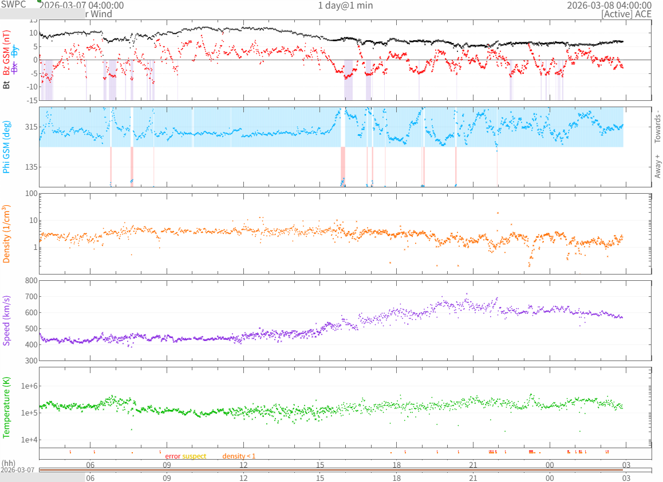The image size is (663, 482).
Task: Toggle the red Bz GSM series label
Action: (x=7, y=53)
